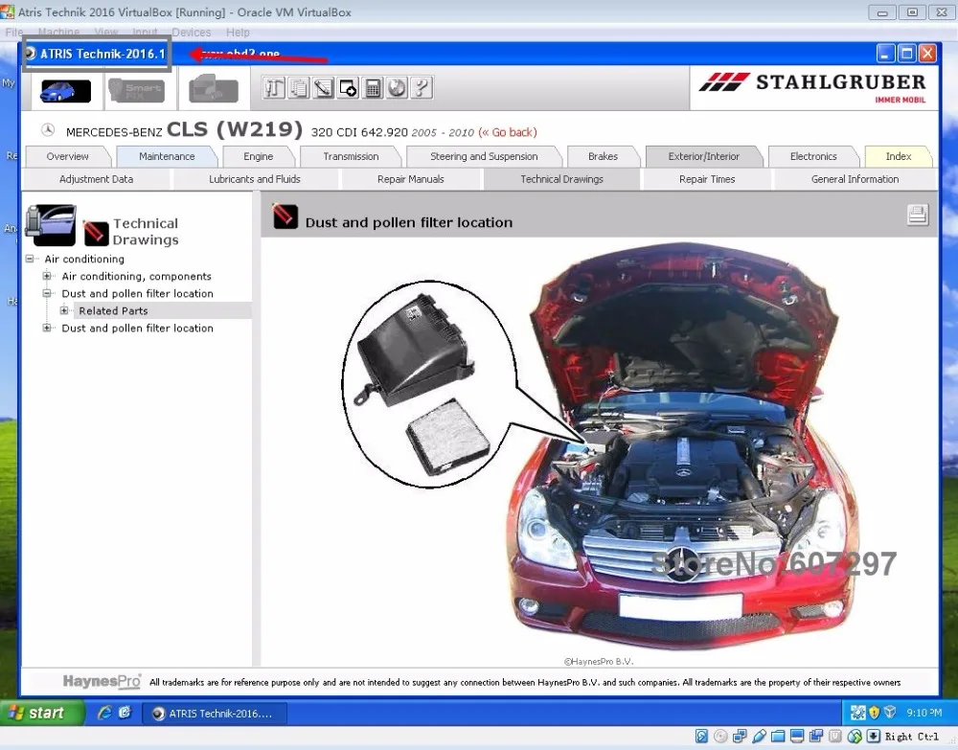Open the Engine tab
This screenshot has width=958, height=750.
coord(258,156)
